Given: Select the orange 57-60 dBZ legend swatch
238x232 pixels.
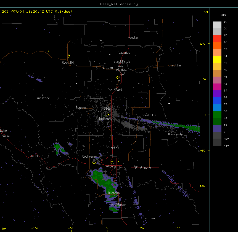Looking at the screenshot, I should [x=217, y=45].
